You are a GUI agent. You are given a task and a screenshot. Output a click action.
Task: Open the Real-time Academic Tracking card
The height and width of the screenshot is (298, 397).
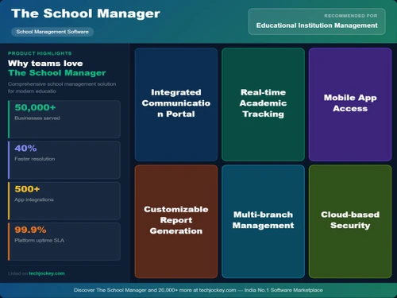pyautogui.click(x=263, y=104)
